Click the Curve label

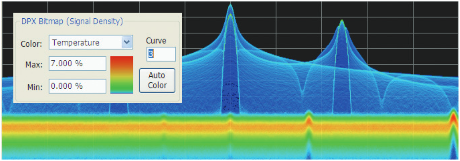(x=156, y=41)
